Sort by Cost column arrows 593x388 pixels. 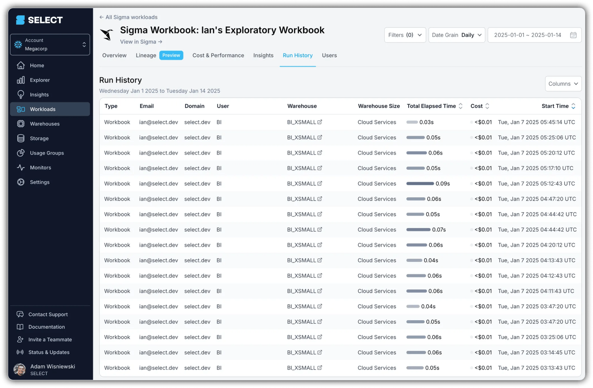(487, 106)
